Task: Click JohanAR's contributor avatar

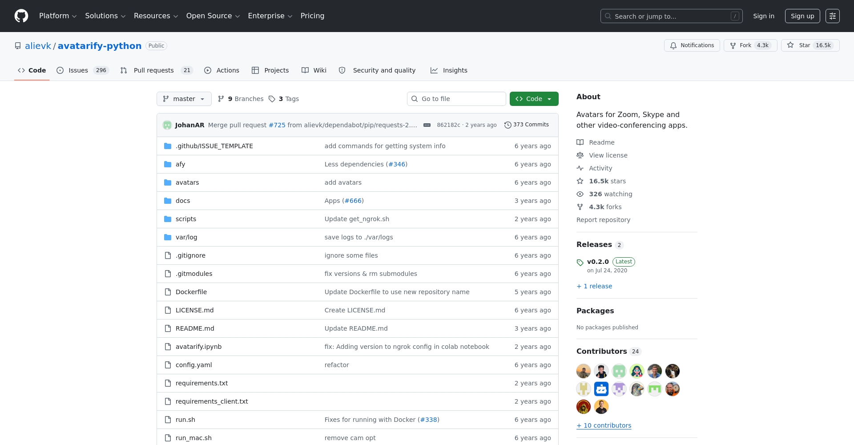Action: 167,125
